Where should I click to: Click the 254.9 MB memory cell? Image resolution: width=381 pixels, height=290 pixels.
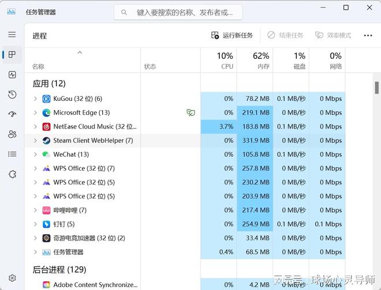click(x=255, y=224)
